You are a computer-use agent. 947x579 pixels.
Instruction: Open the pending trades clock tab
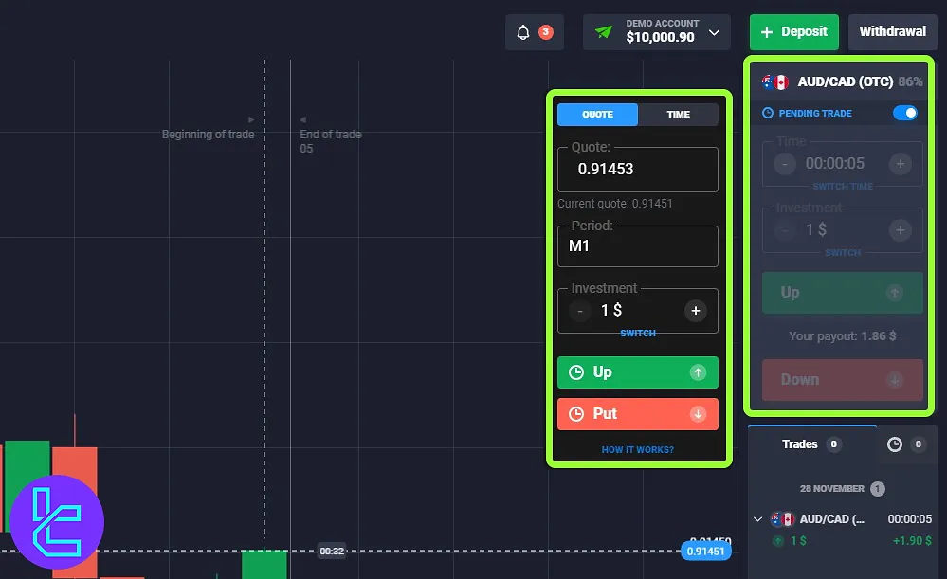(906, 444)
